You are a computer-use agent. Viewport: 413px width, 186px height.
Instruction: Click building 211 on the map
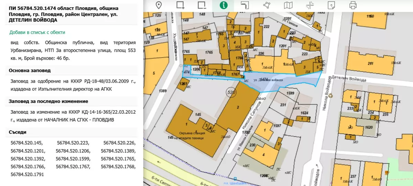pos(370,63)
